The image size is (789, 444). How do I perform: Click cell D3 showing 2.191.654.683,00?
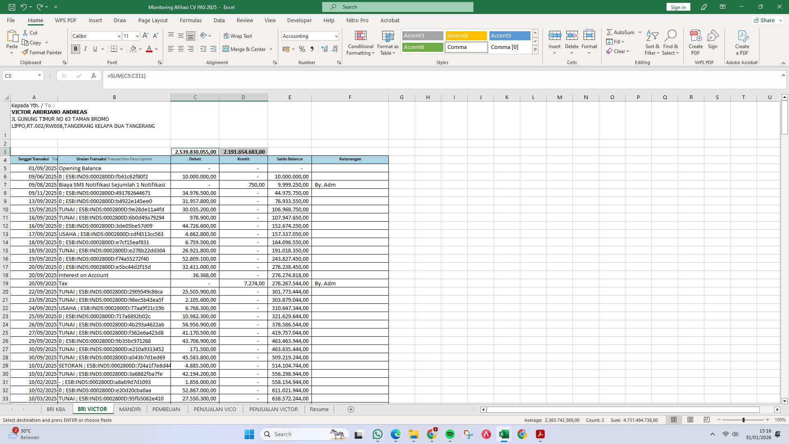click(243, 152)
